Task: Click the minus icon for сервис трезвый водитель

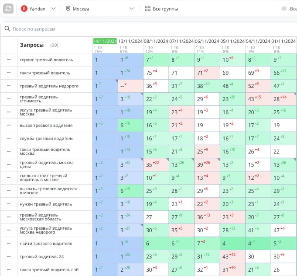Action: click(x=9, y=59)
